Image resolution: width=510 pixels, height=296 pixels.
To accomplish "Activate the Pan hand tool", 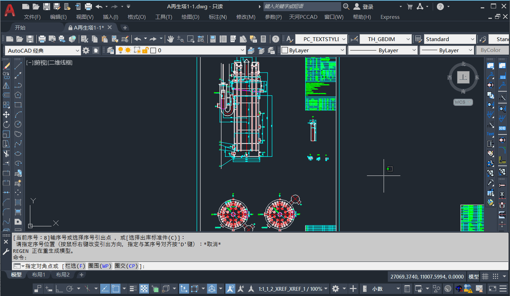I will (x=170, y=39).
